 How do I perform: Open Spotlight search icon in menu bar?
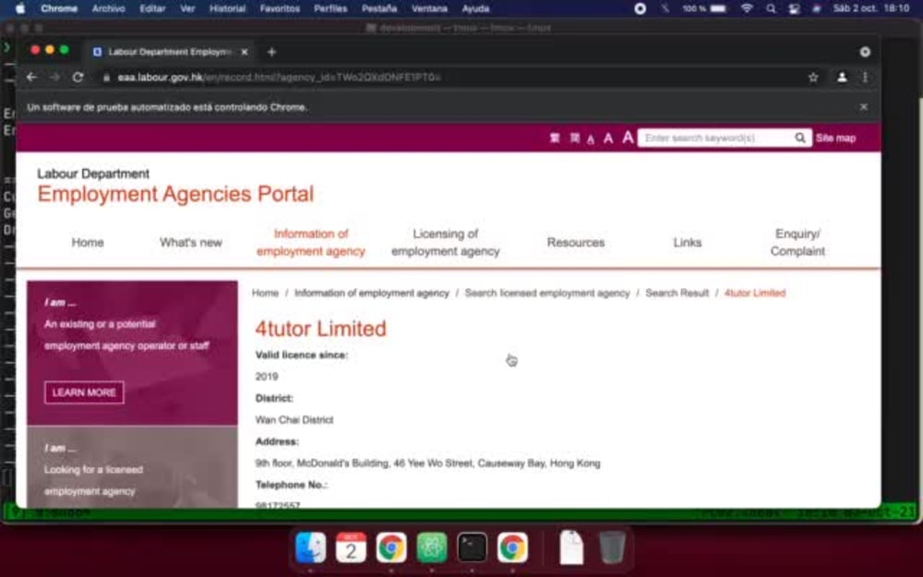coord(771,8)
